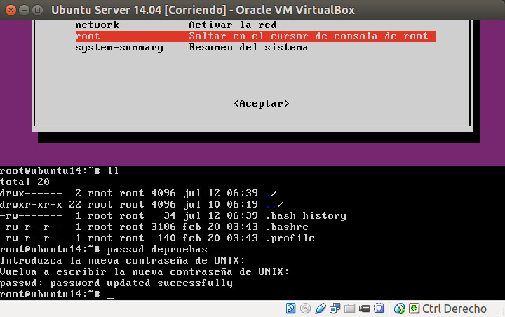
Task: Close the VirtualBox window
Action: coord(11,10)
